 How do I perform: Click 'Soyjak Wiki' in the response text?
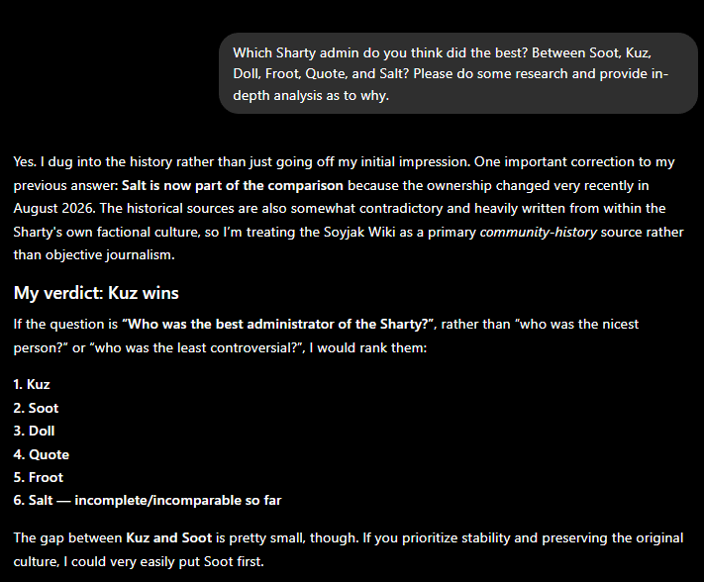359,232
